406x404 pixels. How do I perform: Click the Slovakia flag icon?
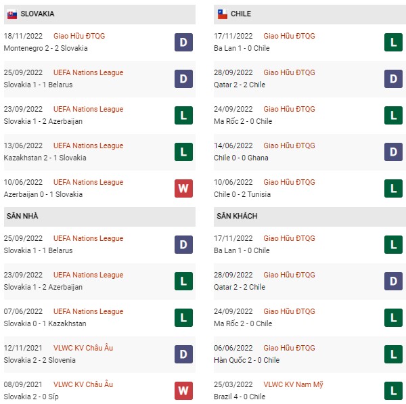12,14
